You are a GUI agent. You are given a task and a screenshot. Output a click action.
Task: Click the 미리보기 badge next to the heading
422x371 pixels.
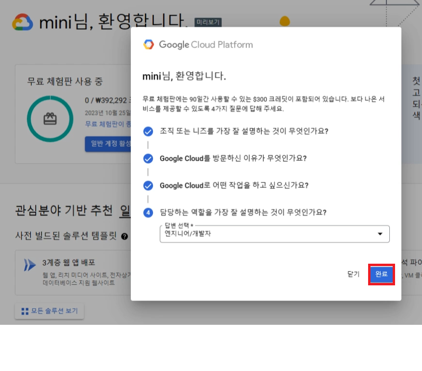click(x=208, y=23)
